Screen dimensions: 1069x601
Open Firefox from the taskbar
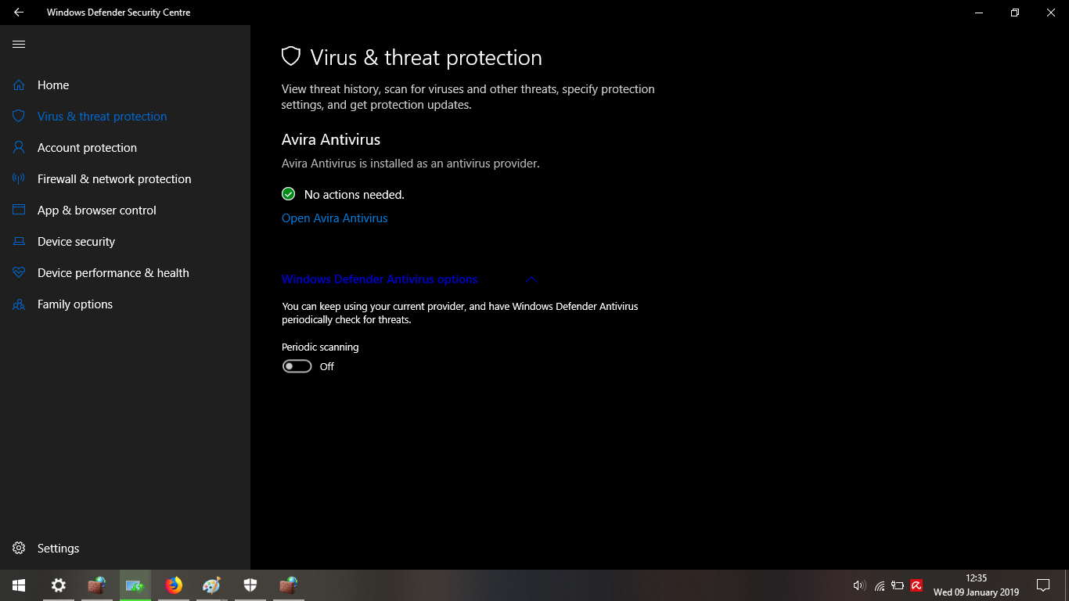pos(174,585)
